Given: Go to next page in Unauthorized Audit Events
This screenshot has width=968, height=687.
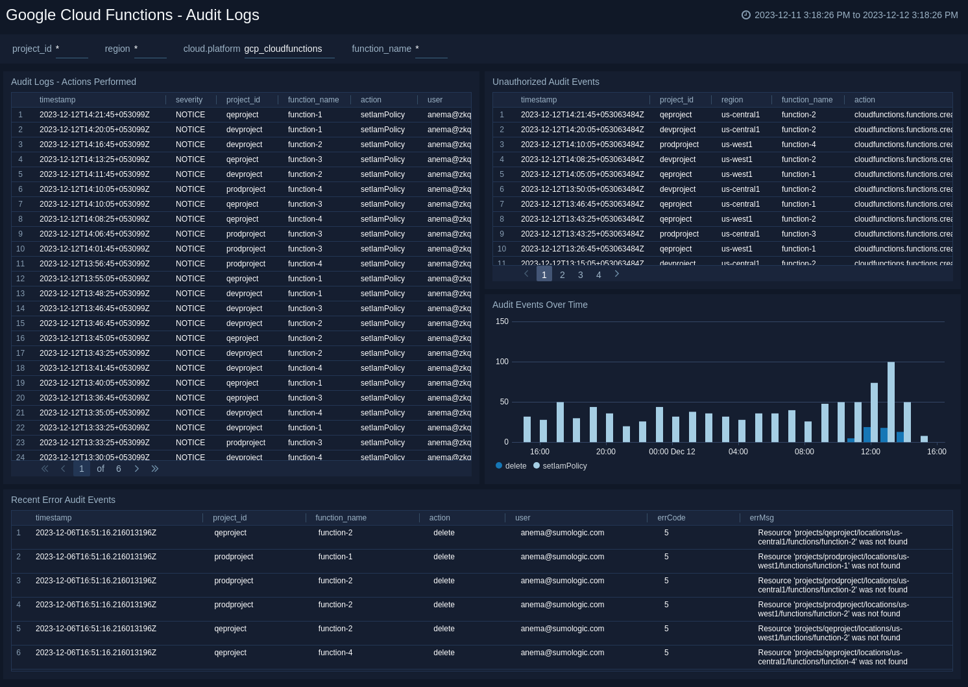Looking at the screenshot, I should [616, 274].
